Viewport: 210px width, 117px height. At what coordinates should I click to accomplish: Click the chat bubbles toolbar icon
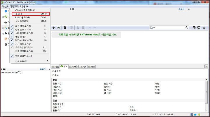click(194, 28)
